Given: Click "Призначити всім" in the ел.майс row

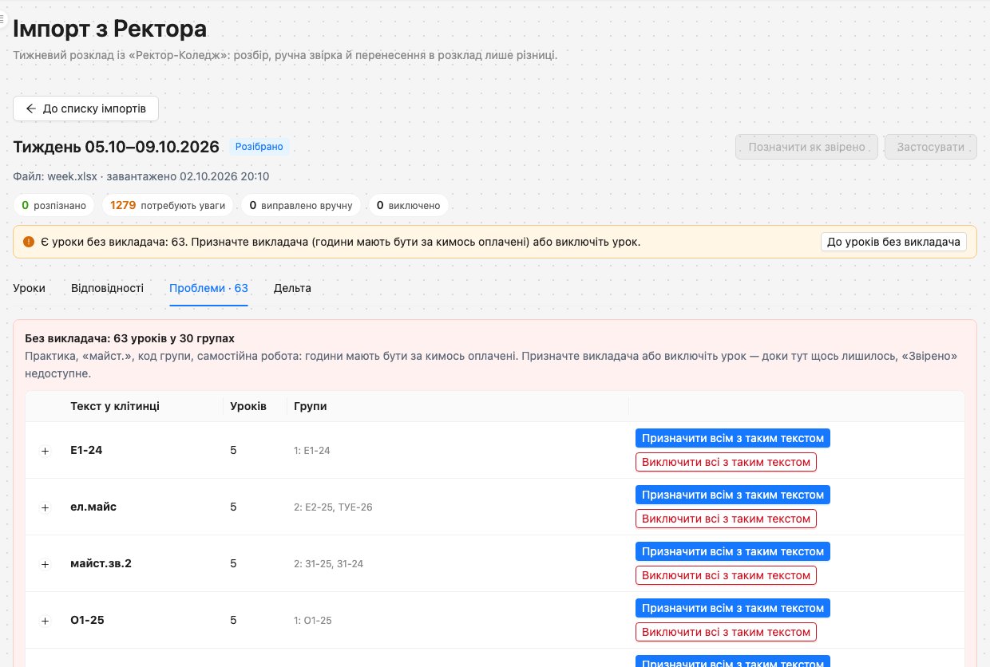Looking at the screenshot, I should click(733, 495).
